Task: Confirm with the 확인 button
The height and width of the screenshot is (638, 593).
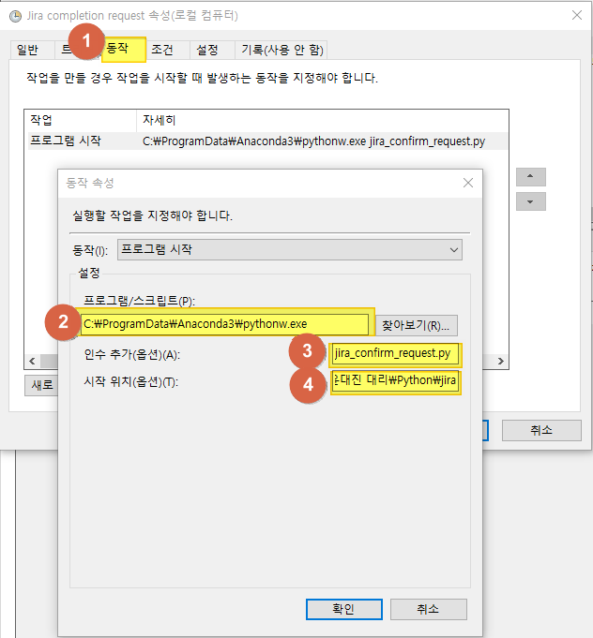Action: (344, 609)
